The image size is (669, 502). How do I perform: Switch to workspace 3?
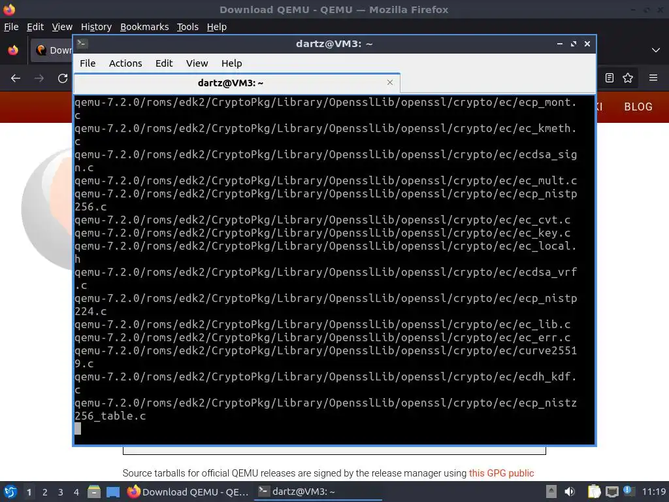coord(61,492)
